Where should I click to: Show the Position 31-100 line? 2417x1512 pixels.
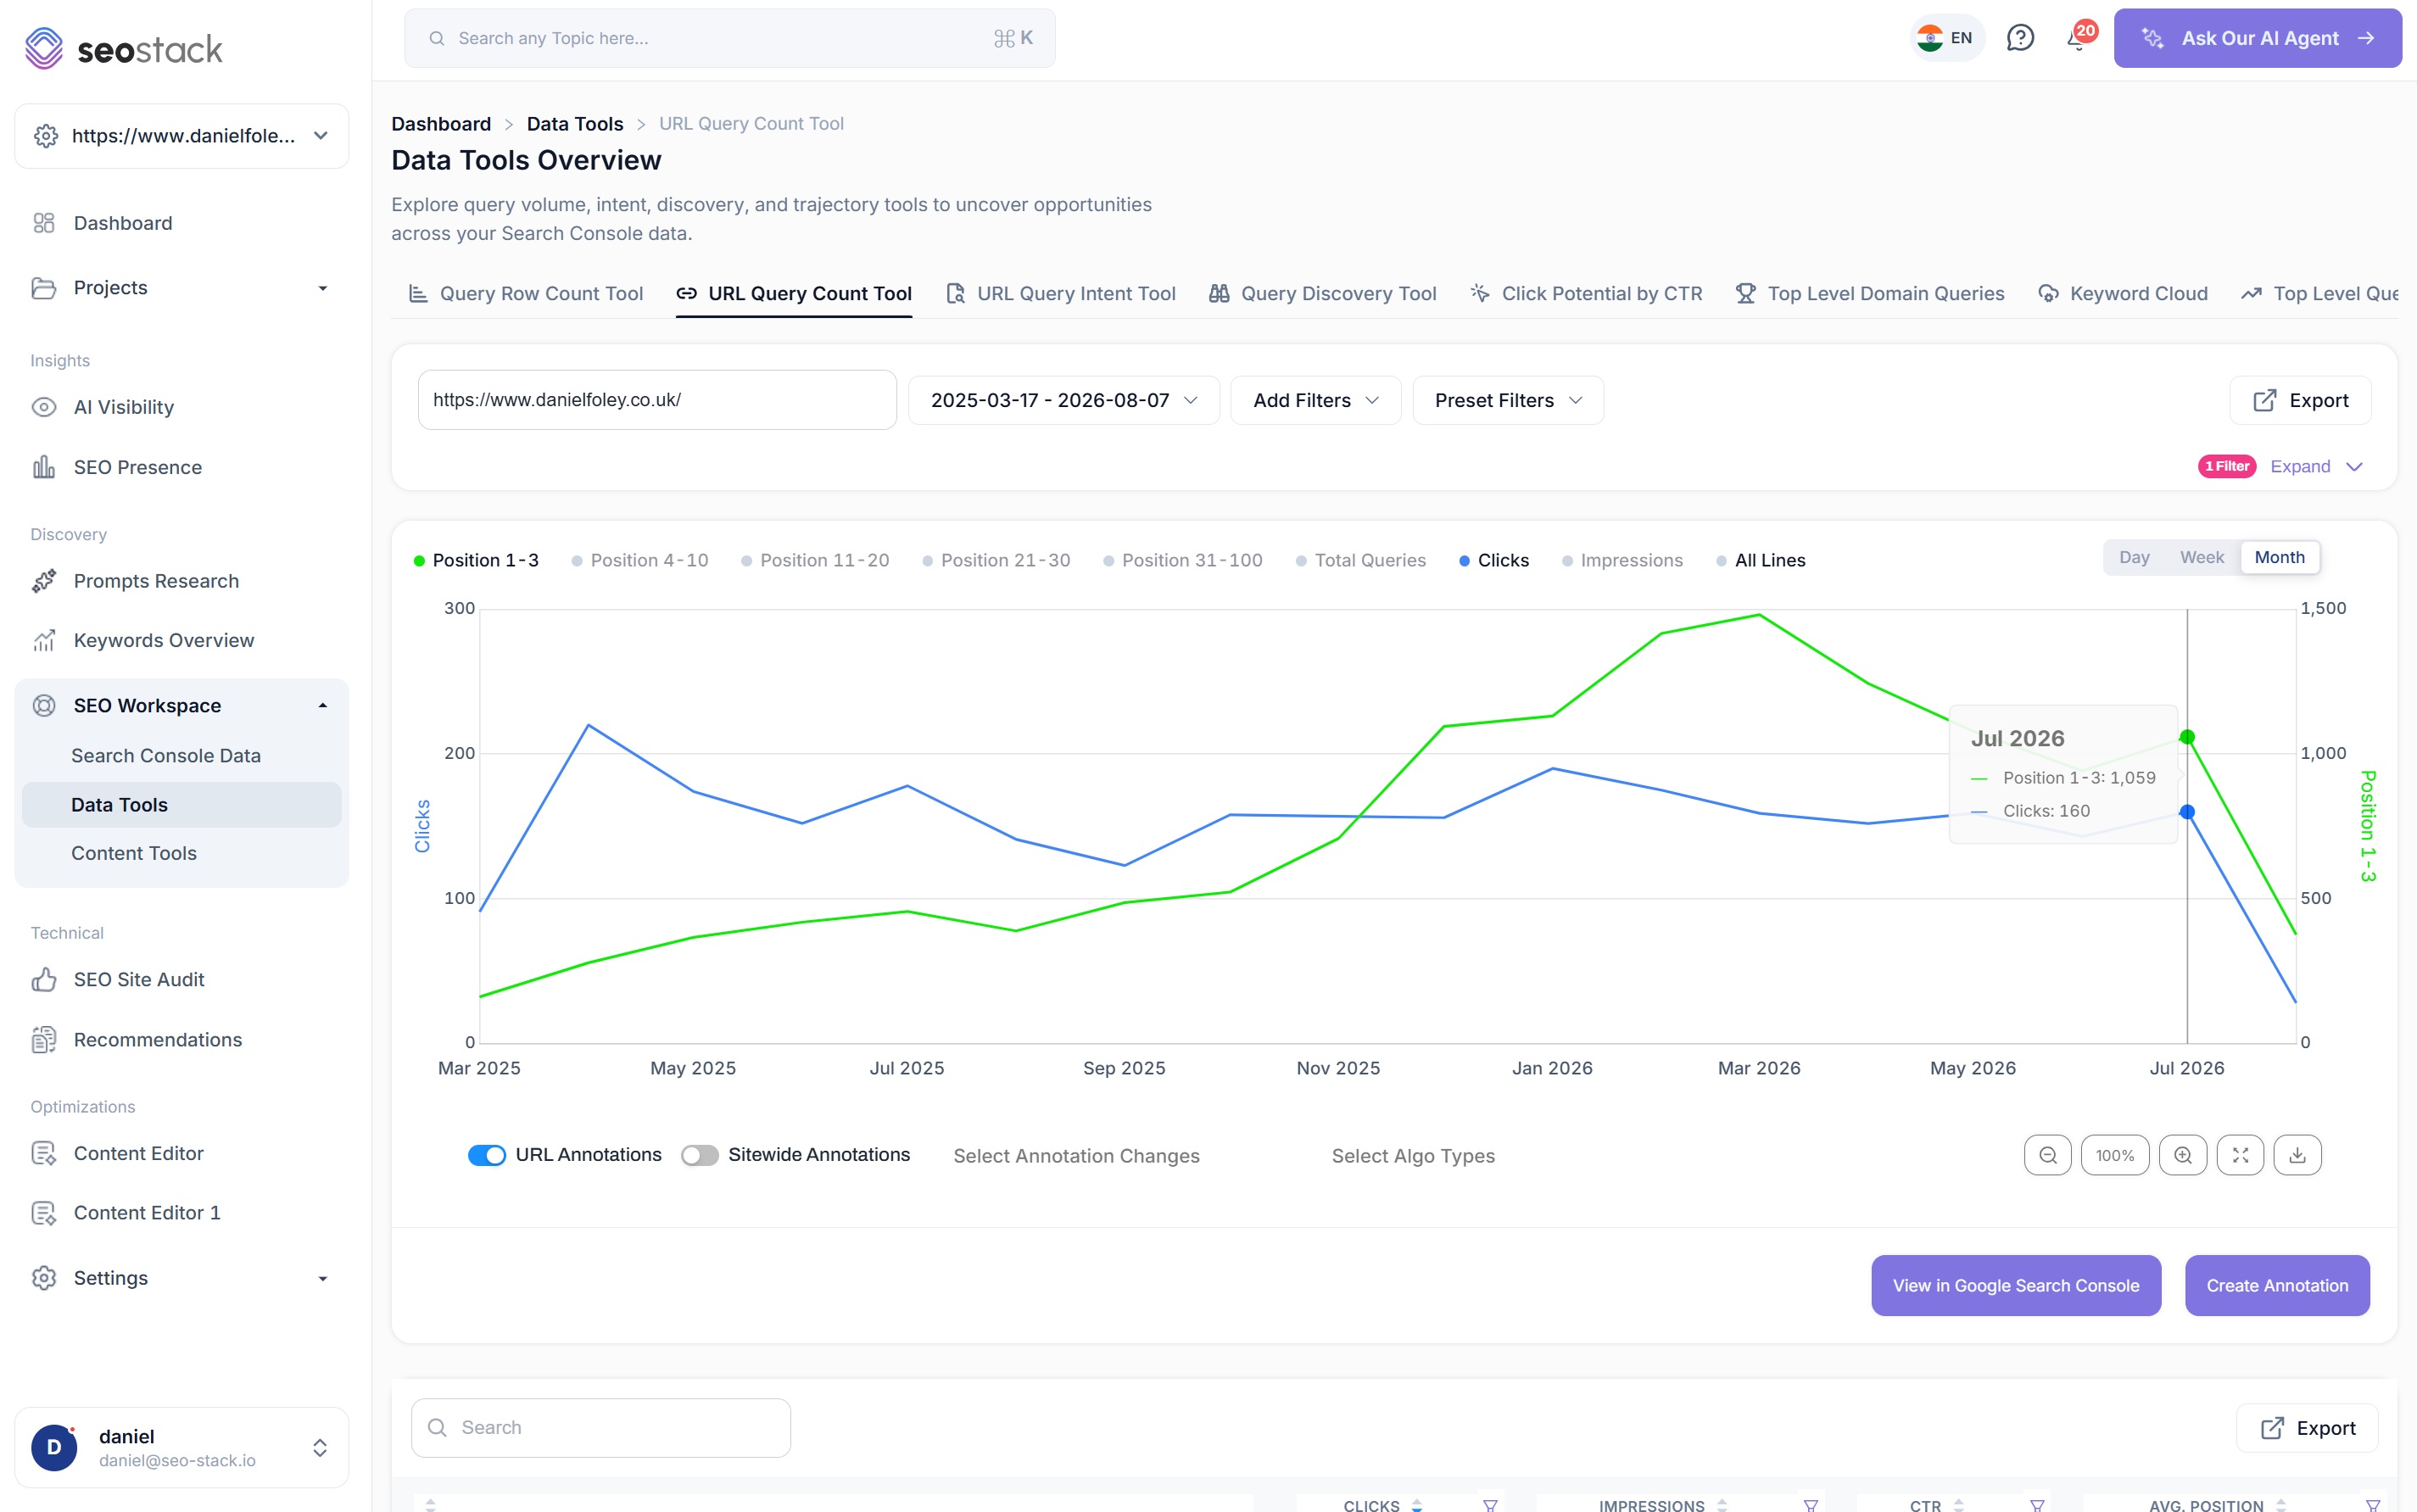(1183, 560)
